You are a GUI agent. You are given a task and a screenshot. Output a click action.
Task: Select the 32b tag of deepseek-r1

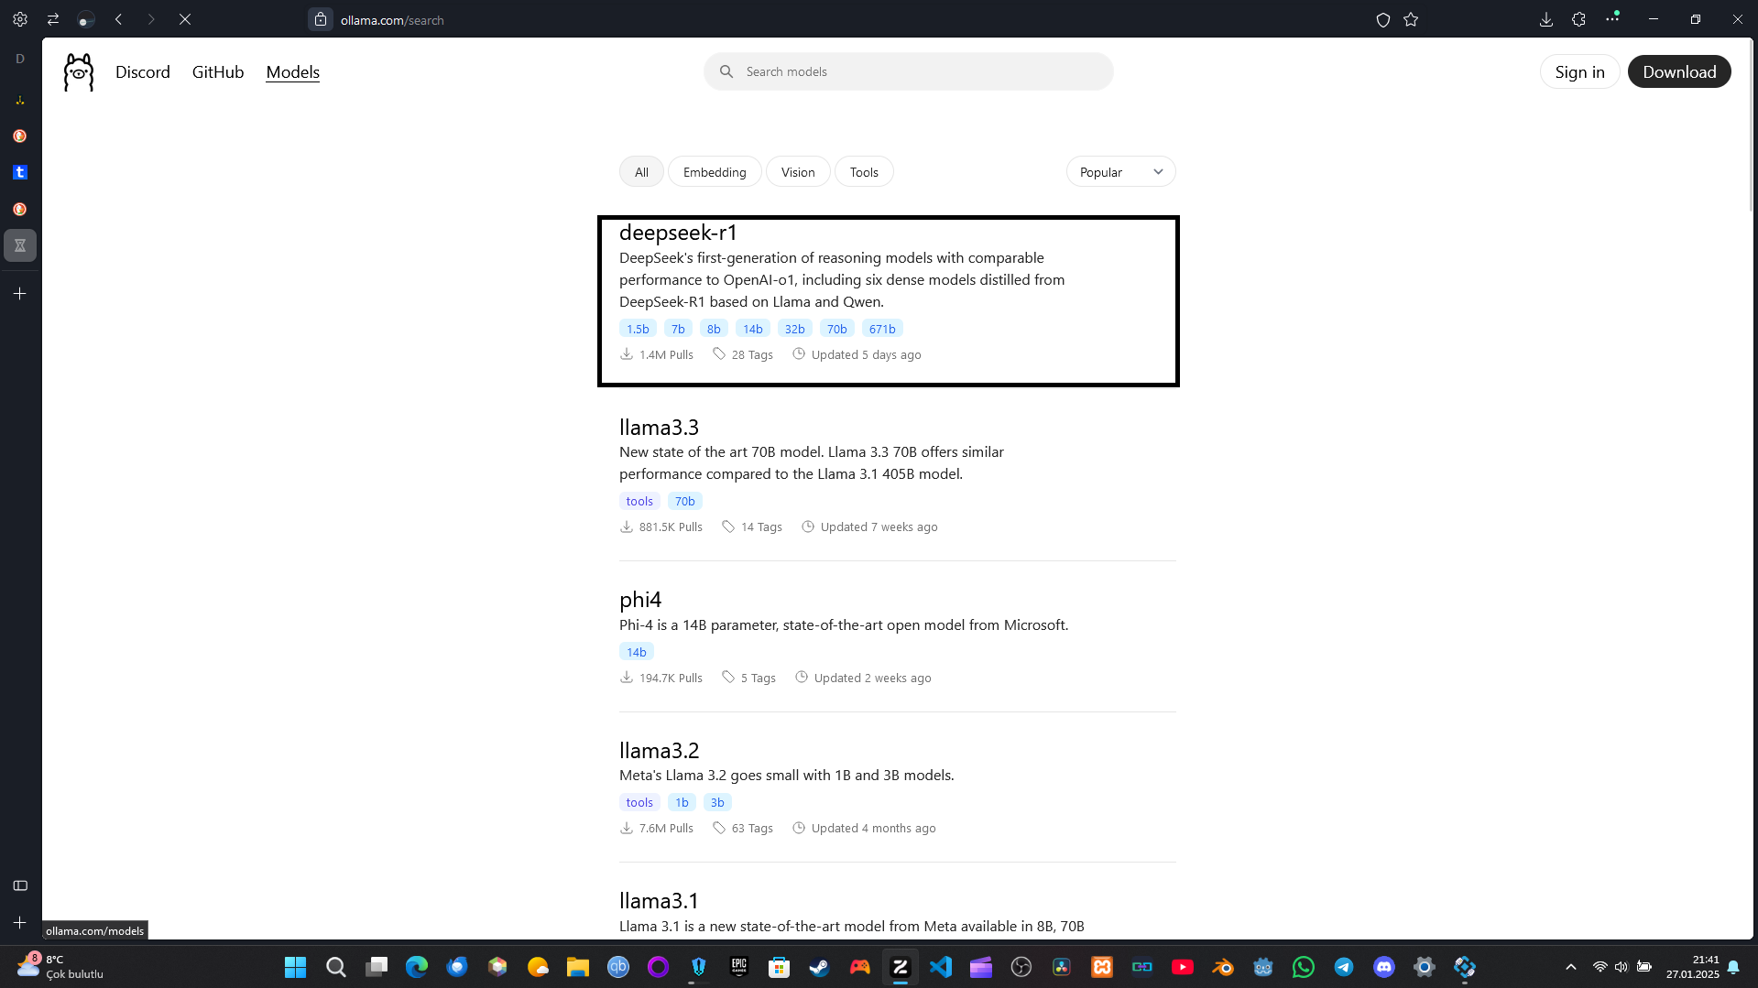pyautogui.click(x=795, y=329)
